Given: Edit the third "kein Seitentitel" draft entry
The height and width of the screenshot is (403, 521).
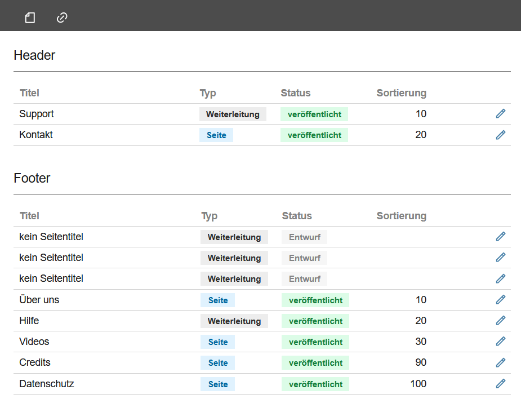Looking at the screenshot, I should [500, 278].
